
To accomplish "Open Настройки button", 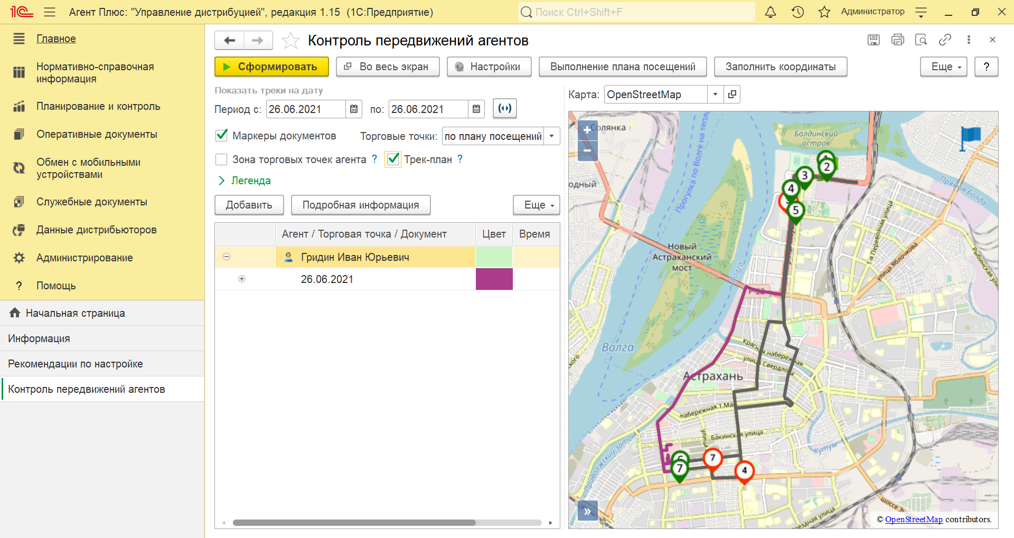I will coord(489,67).
